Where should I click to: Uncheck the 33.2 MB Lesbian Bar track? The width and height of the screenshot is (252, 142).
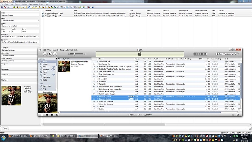click(x=98, y=87)
